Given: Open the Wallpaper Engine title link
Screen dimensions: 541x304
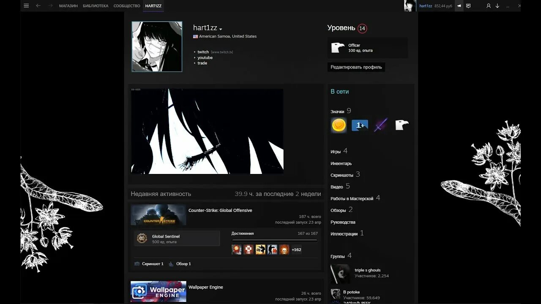Looking at the screenshot, I should click(x=206, y=287).
